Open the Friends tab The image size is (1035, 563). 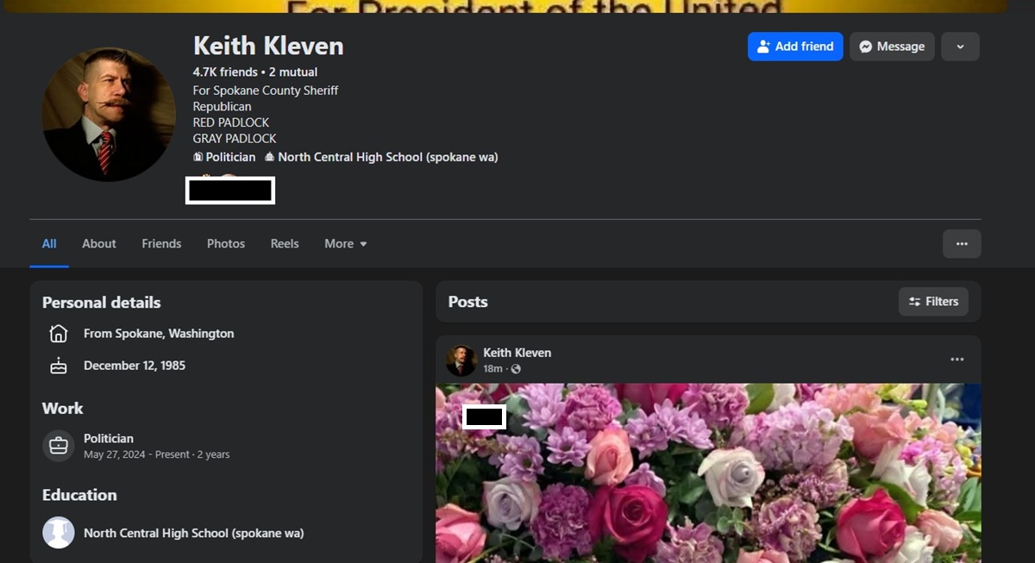coord(161,244)
